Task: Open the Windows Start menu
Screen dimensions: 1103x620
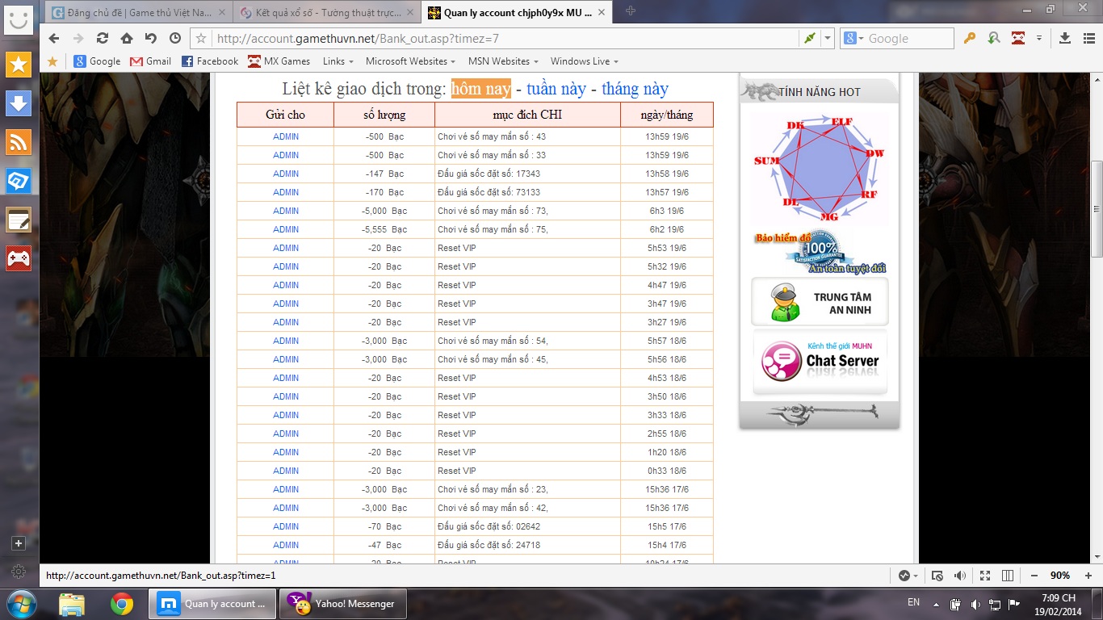Action: (x=20, y=603)
